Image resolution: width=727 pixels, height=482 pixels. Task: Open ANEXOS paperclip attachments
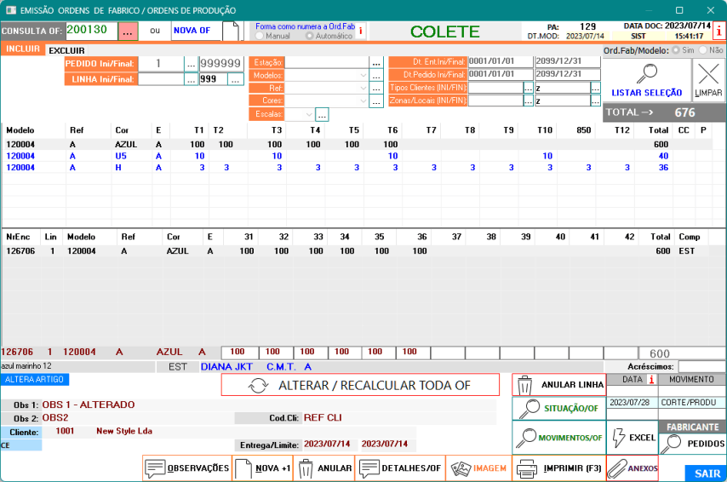632,468
